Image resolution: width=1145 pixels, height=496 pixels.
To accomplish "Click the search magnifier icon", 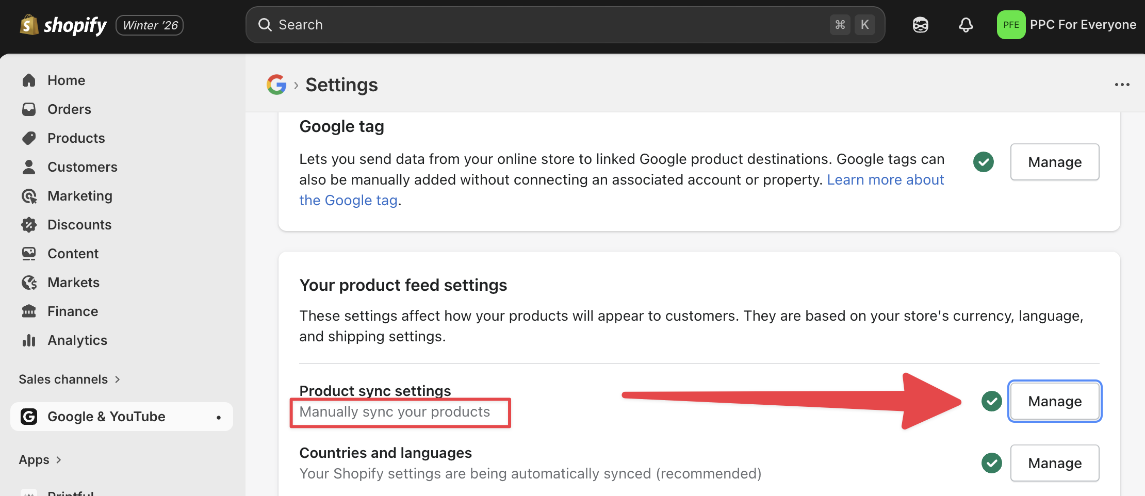I will pos(265,25).
